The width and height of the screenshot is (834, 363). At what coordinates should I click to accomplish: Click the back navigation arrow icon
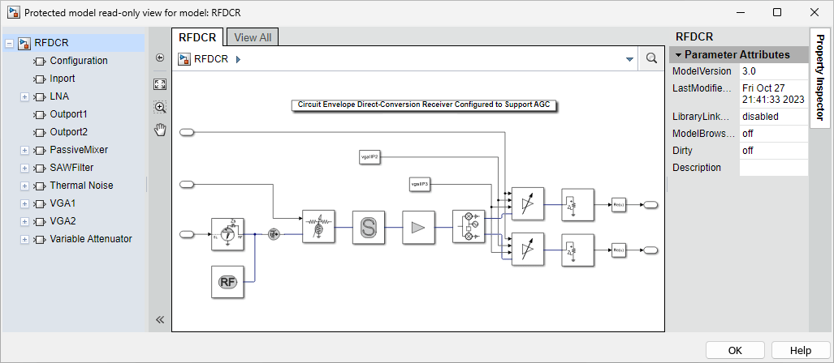click(159, 58)
